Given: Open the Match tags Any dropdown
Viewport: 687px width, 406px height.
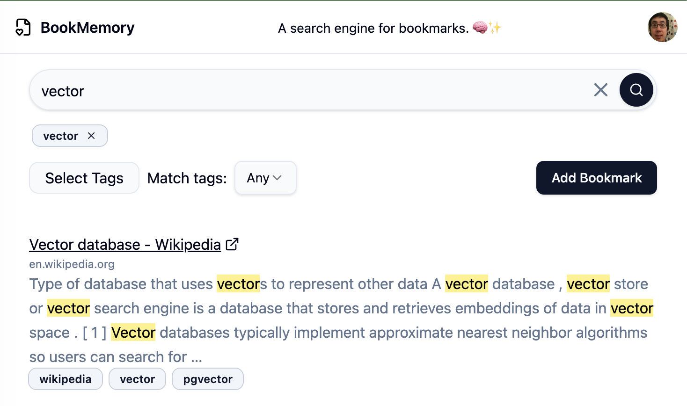Looking at the screenshot, I should pyautogui.click(x=265, y=178).
